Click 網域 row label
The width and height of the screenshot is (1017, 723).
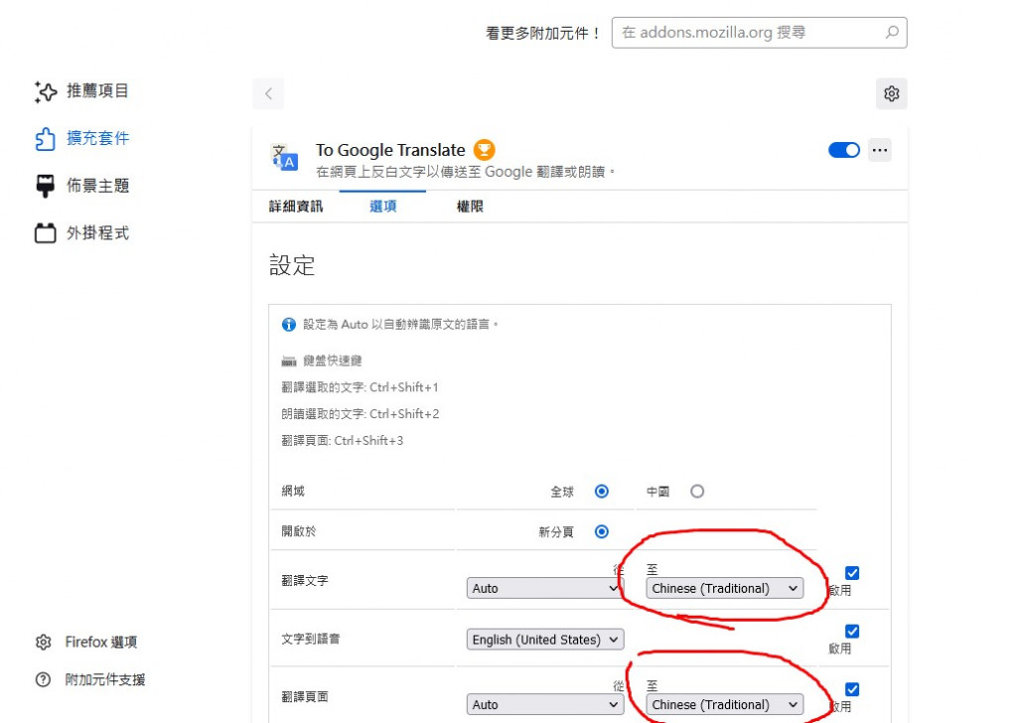(x=293, y=491)
